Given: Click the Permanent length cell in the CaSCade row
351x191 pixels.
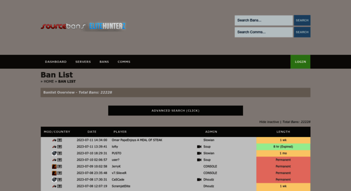Looking at the screenshot, I should pyautogui.click(x=283, y=180).
